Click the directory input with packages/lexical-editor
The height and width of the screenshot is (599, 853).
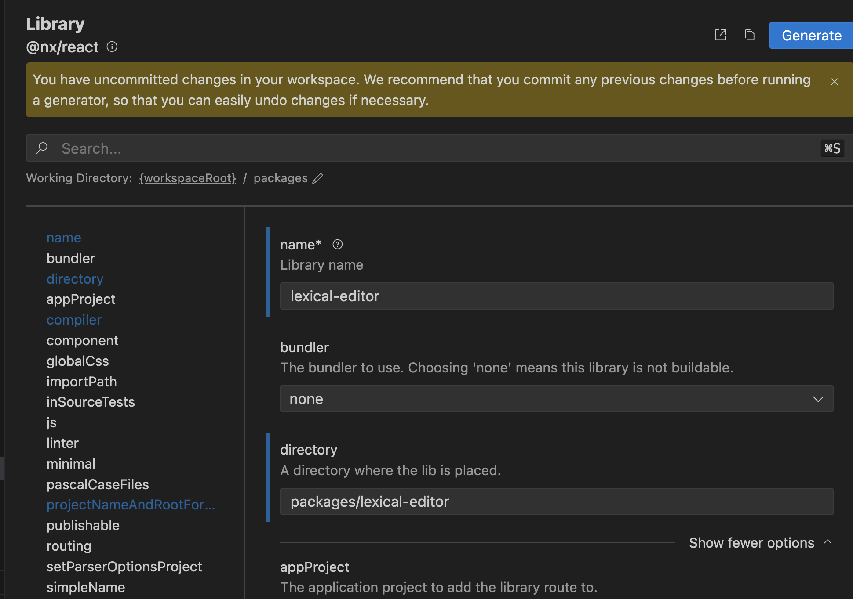click(556, 502)
